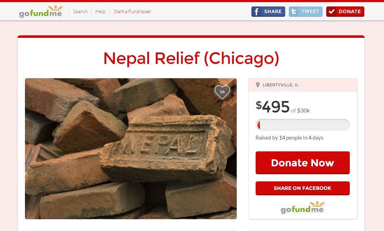Click the Nepal brick campaign photo
Image resolution: width=384 pixels, height=231 pixels.
pyautogui.click(x=131, y=149)
